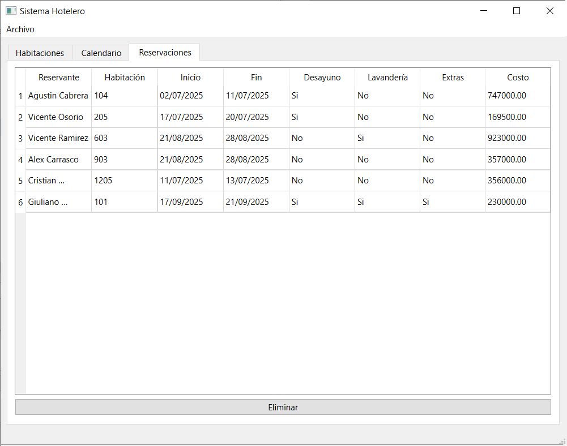Click Cristian's Extras No cell
Image resolution: width=567 pixels, height=446 pixels.
[x=453, y=181]
